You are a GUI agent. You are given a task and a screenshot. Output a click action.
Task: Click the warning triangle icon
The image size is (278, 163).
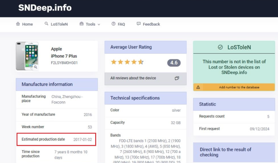[198, 87]
